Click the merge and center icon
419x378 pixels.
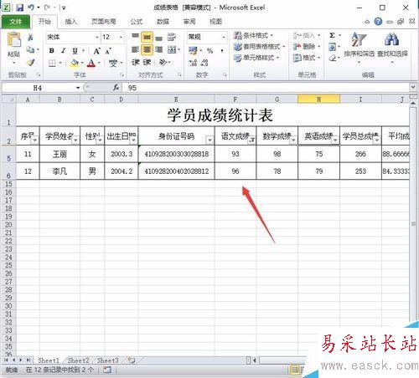[172, 49]
